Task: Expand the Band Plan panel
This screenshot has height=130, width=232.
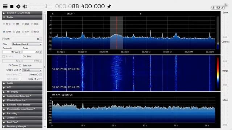Action: (x=22, y=122)
